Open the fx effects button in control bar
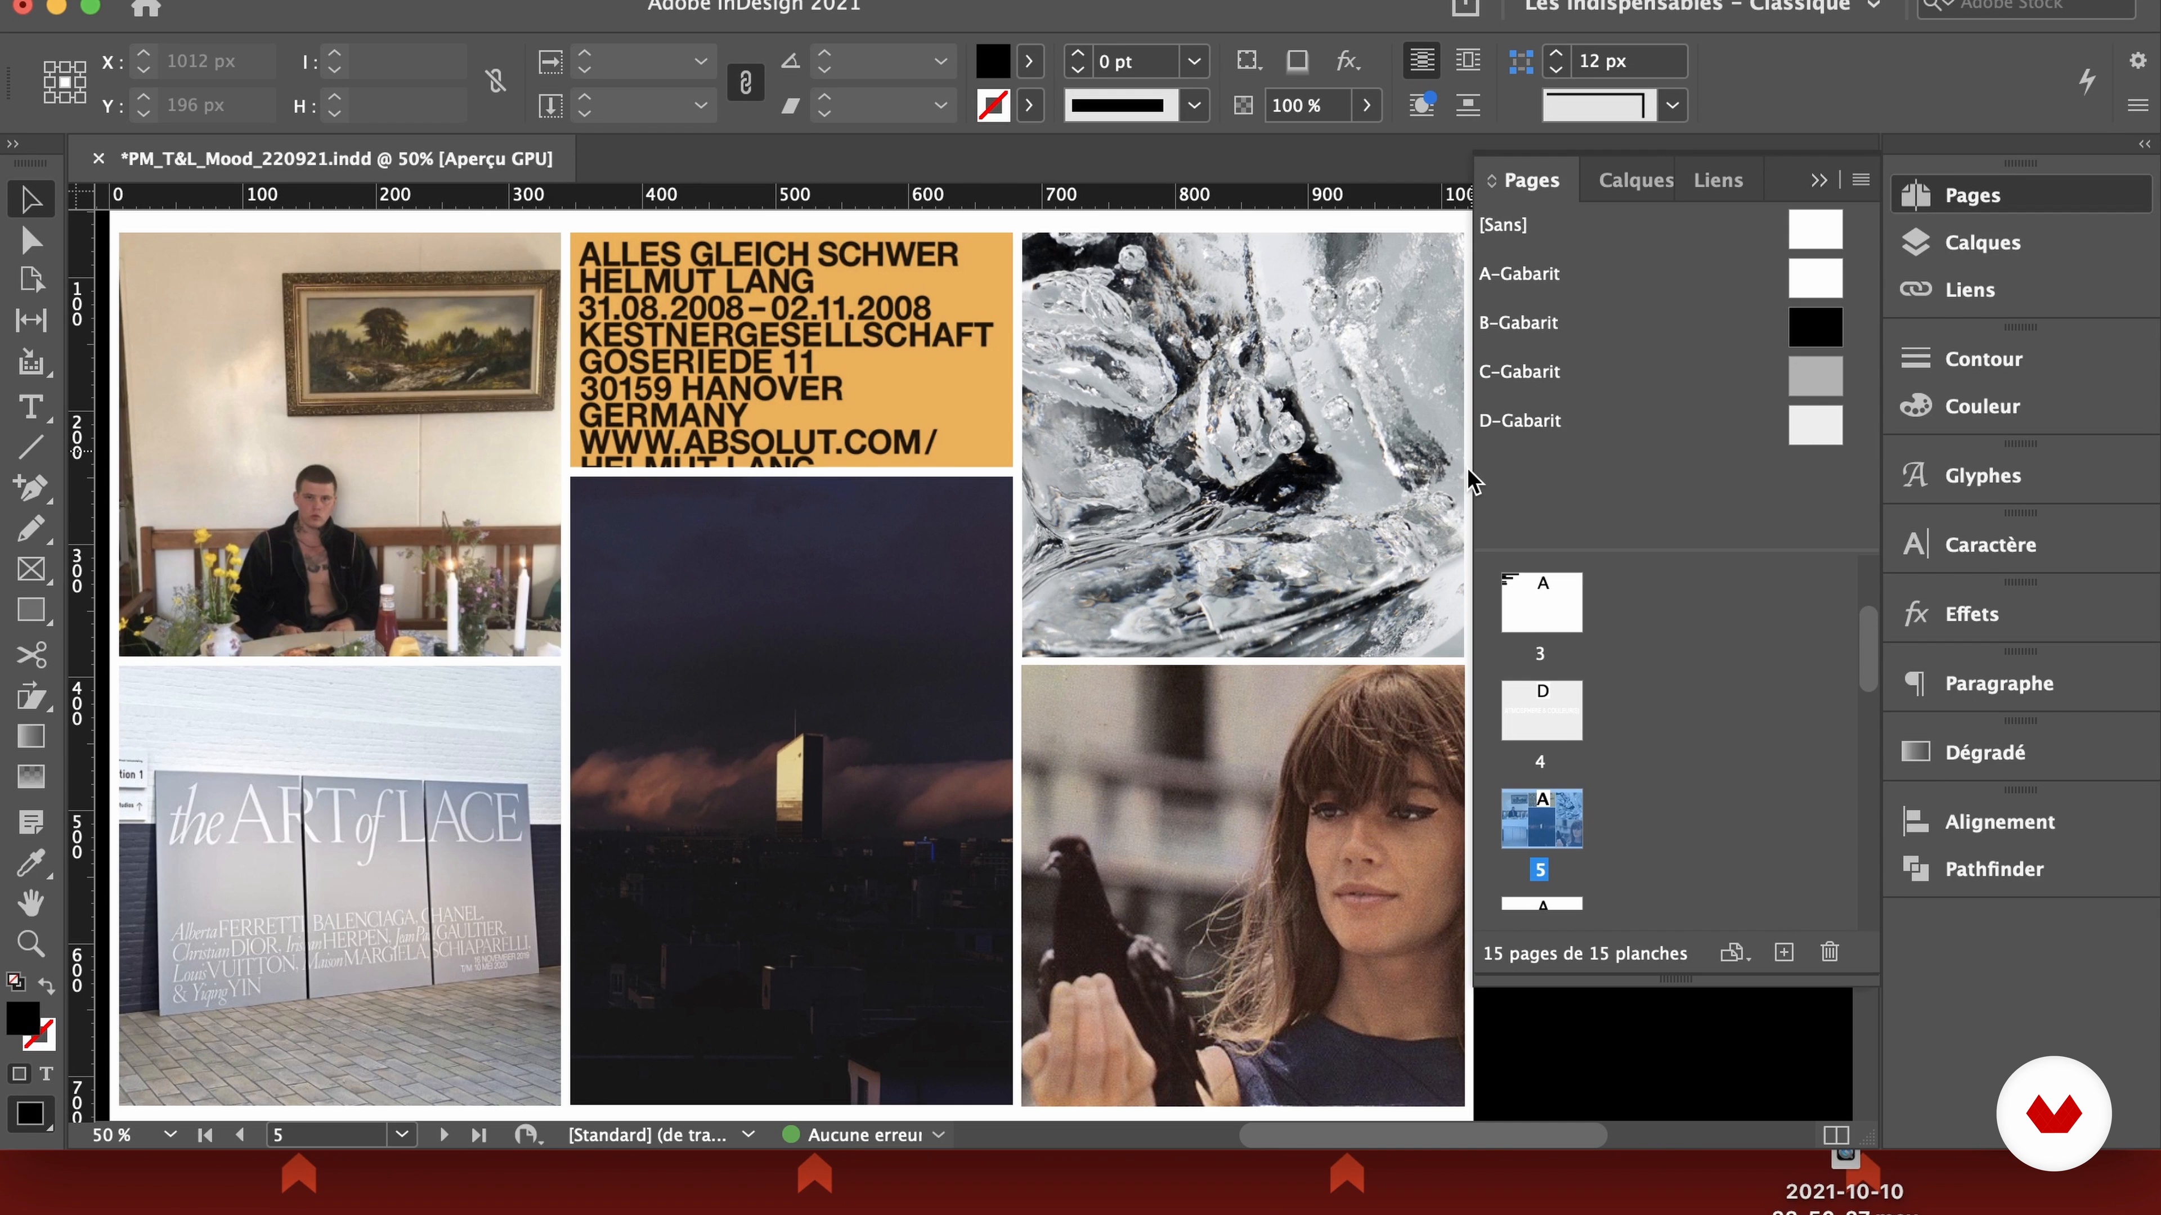The width and height of the screenshot is (2161, 1215). click(x=1347, y=60)
